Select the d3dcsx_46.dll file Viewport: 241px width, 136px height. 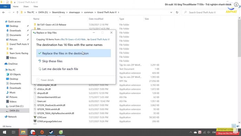coord(44,89)
